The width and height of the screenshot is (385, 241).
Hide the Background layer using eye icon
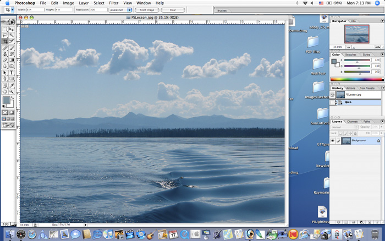click(333, 141)
